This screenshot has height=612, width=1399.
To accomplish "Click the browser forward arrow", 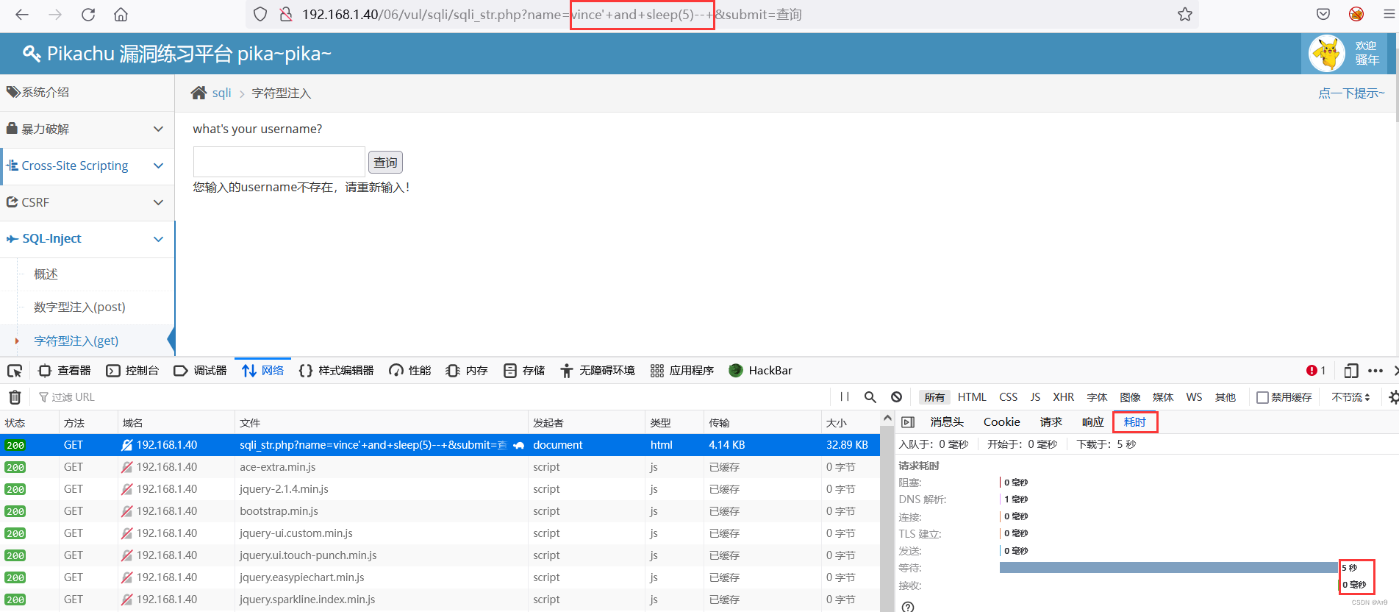I will pos(55,14).
